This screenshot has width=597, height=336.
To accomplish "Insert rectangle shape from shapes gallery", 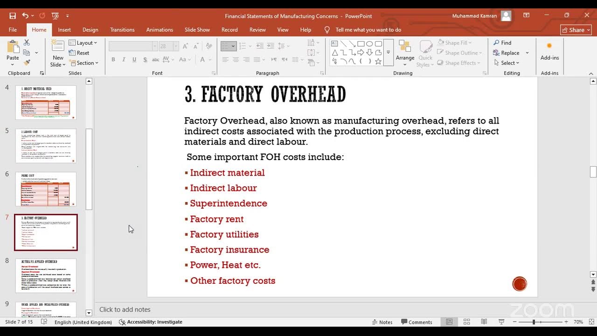I will click(x=361, y=44).
